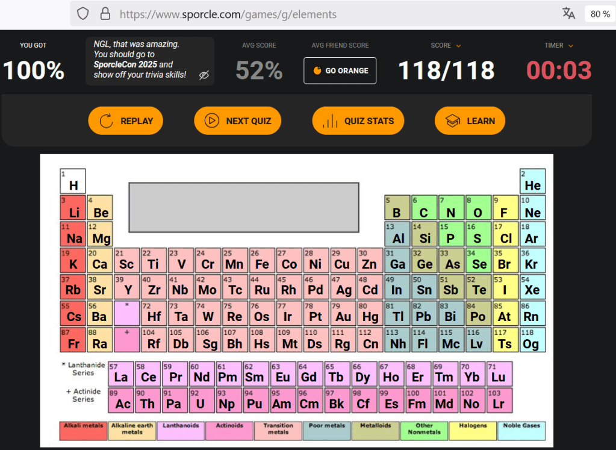Go to the Next Quiz
Viewport: 616px width, 450px height.
pos(238,121)
